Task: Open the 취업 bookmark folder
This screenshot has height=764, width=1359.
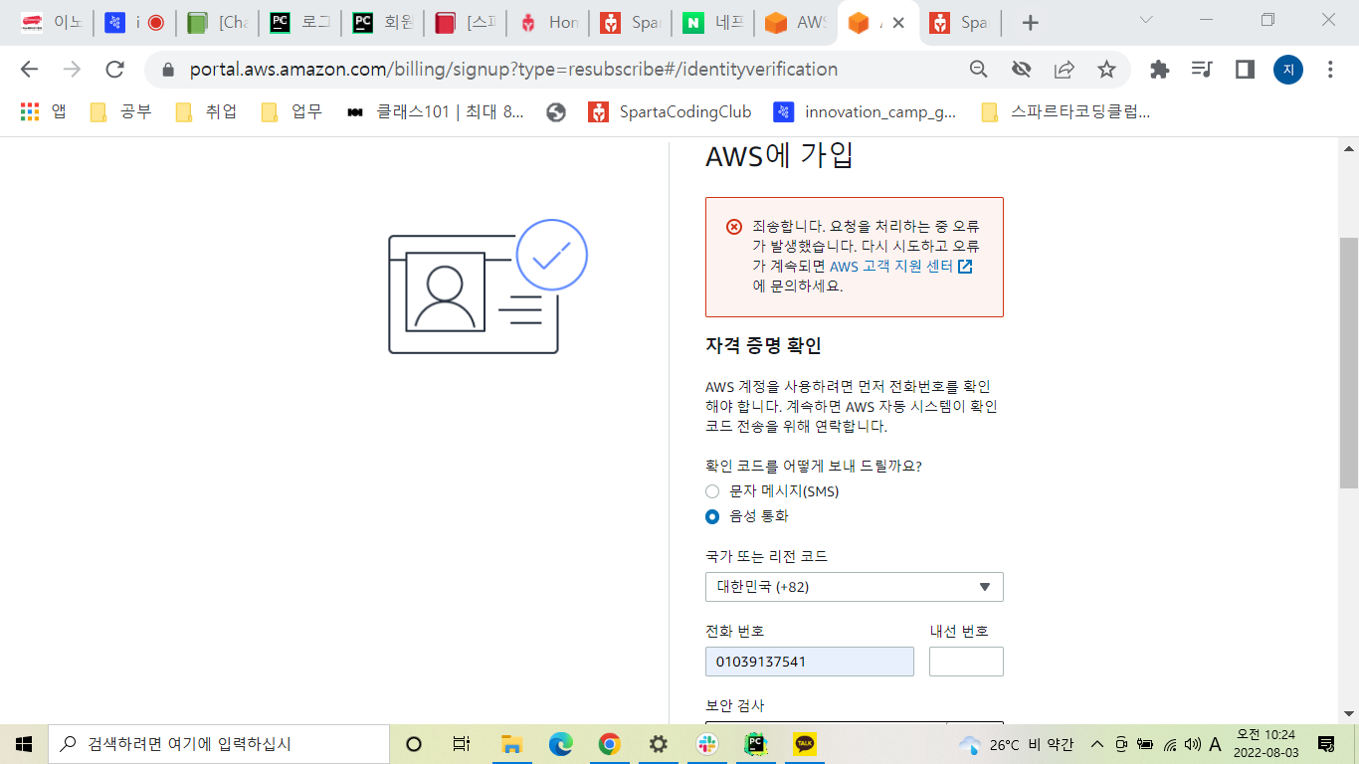Action: click(x=206, y=112)
